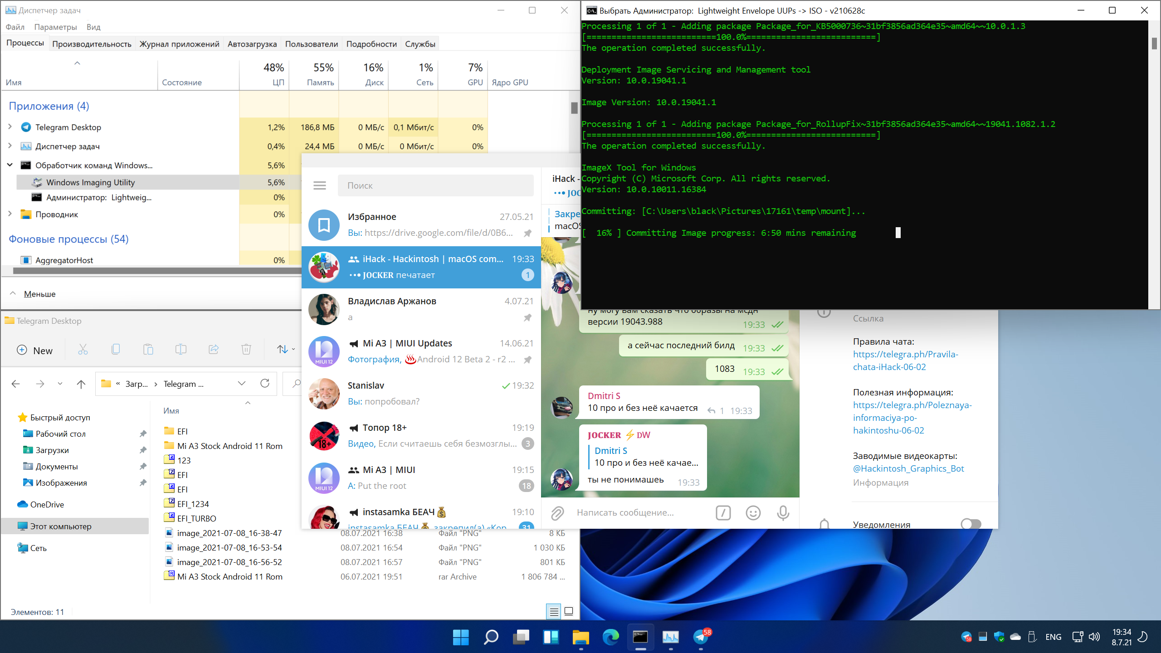
Task: Go forward in Explorer navigation
Action: 40,384
